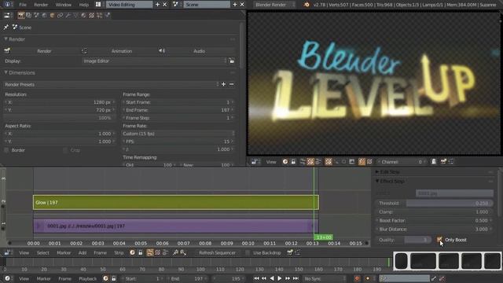
Task: Open the sequencer Add menu
Action: [x=83, y=253]
